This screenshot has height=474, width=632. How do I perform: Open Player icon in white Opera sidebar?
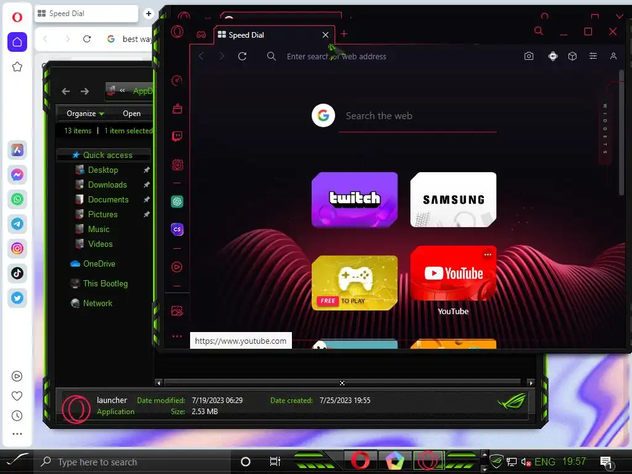(x=17, y=376)
